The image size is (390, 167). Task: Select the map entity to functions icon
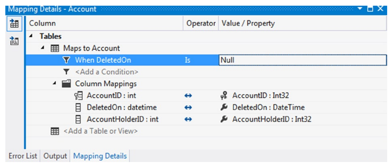click(14, 40)
